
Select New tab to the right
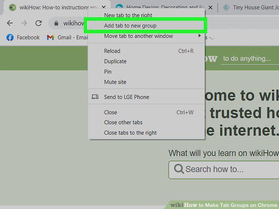pos(146,15)
